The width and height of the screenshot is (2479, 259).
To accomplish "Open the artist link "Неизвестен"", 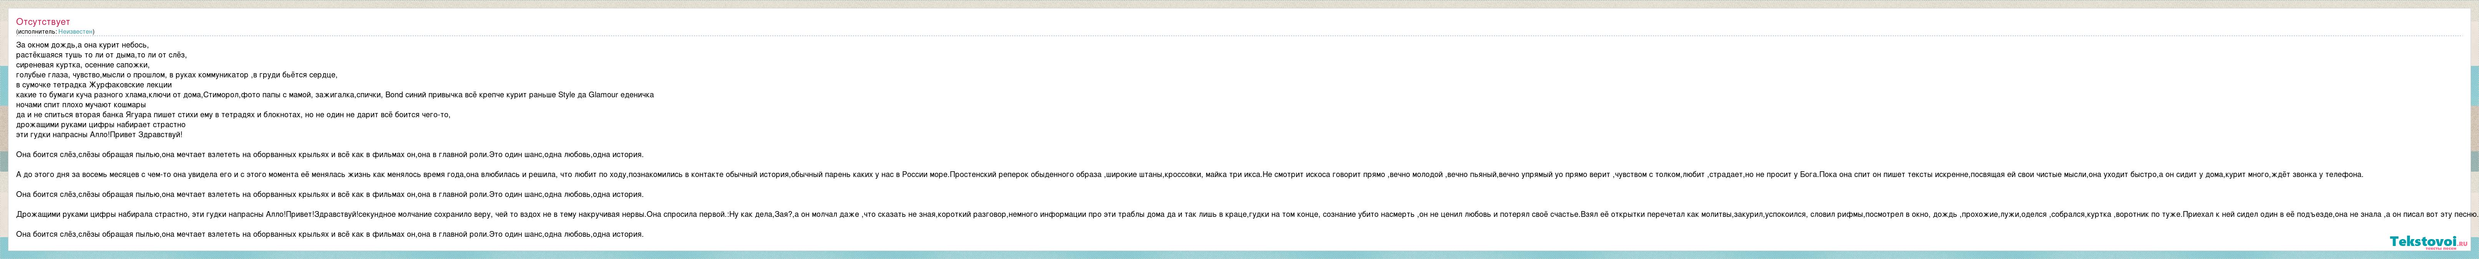I will coord(75,32).
